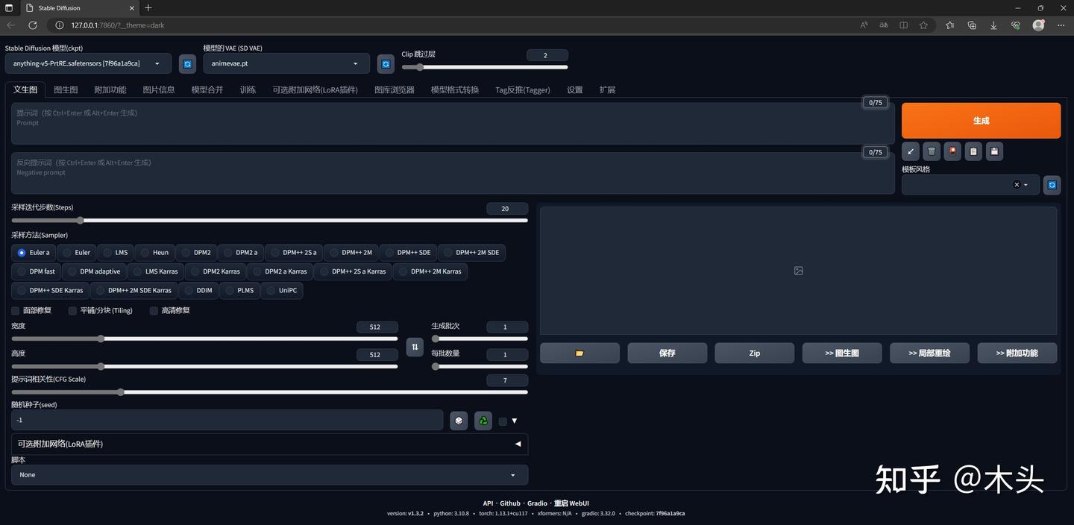Click the CFG Scale slider
1074x525 pixels.
(269, 392)
